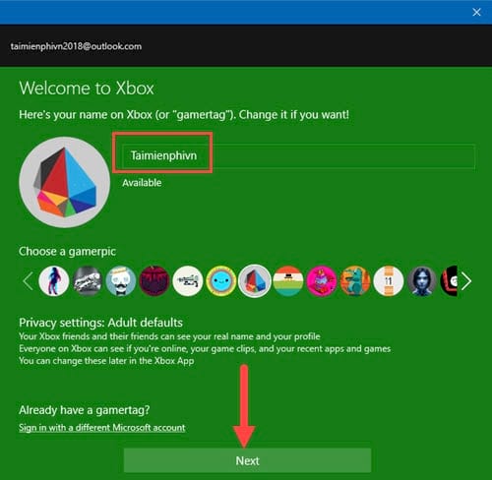This screenshot has height=480, width=492.
Task: Choose the number 11 jersey gamerpic
Action: [x=389, y=281]
